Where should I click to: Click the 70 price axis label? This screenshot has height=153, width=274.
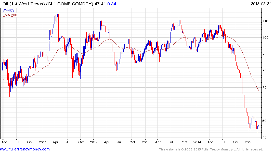point(264,88)
